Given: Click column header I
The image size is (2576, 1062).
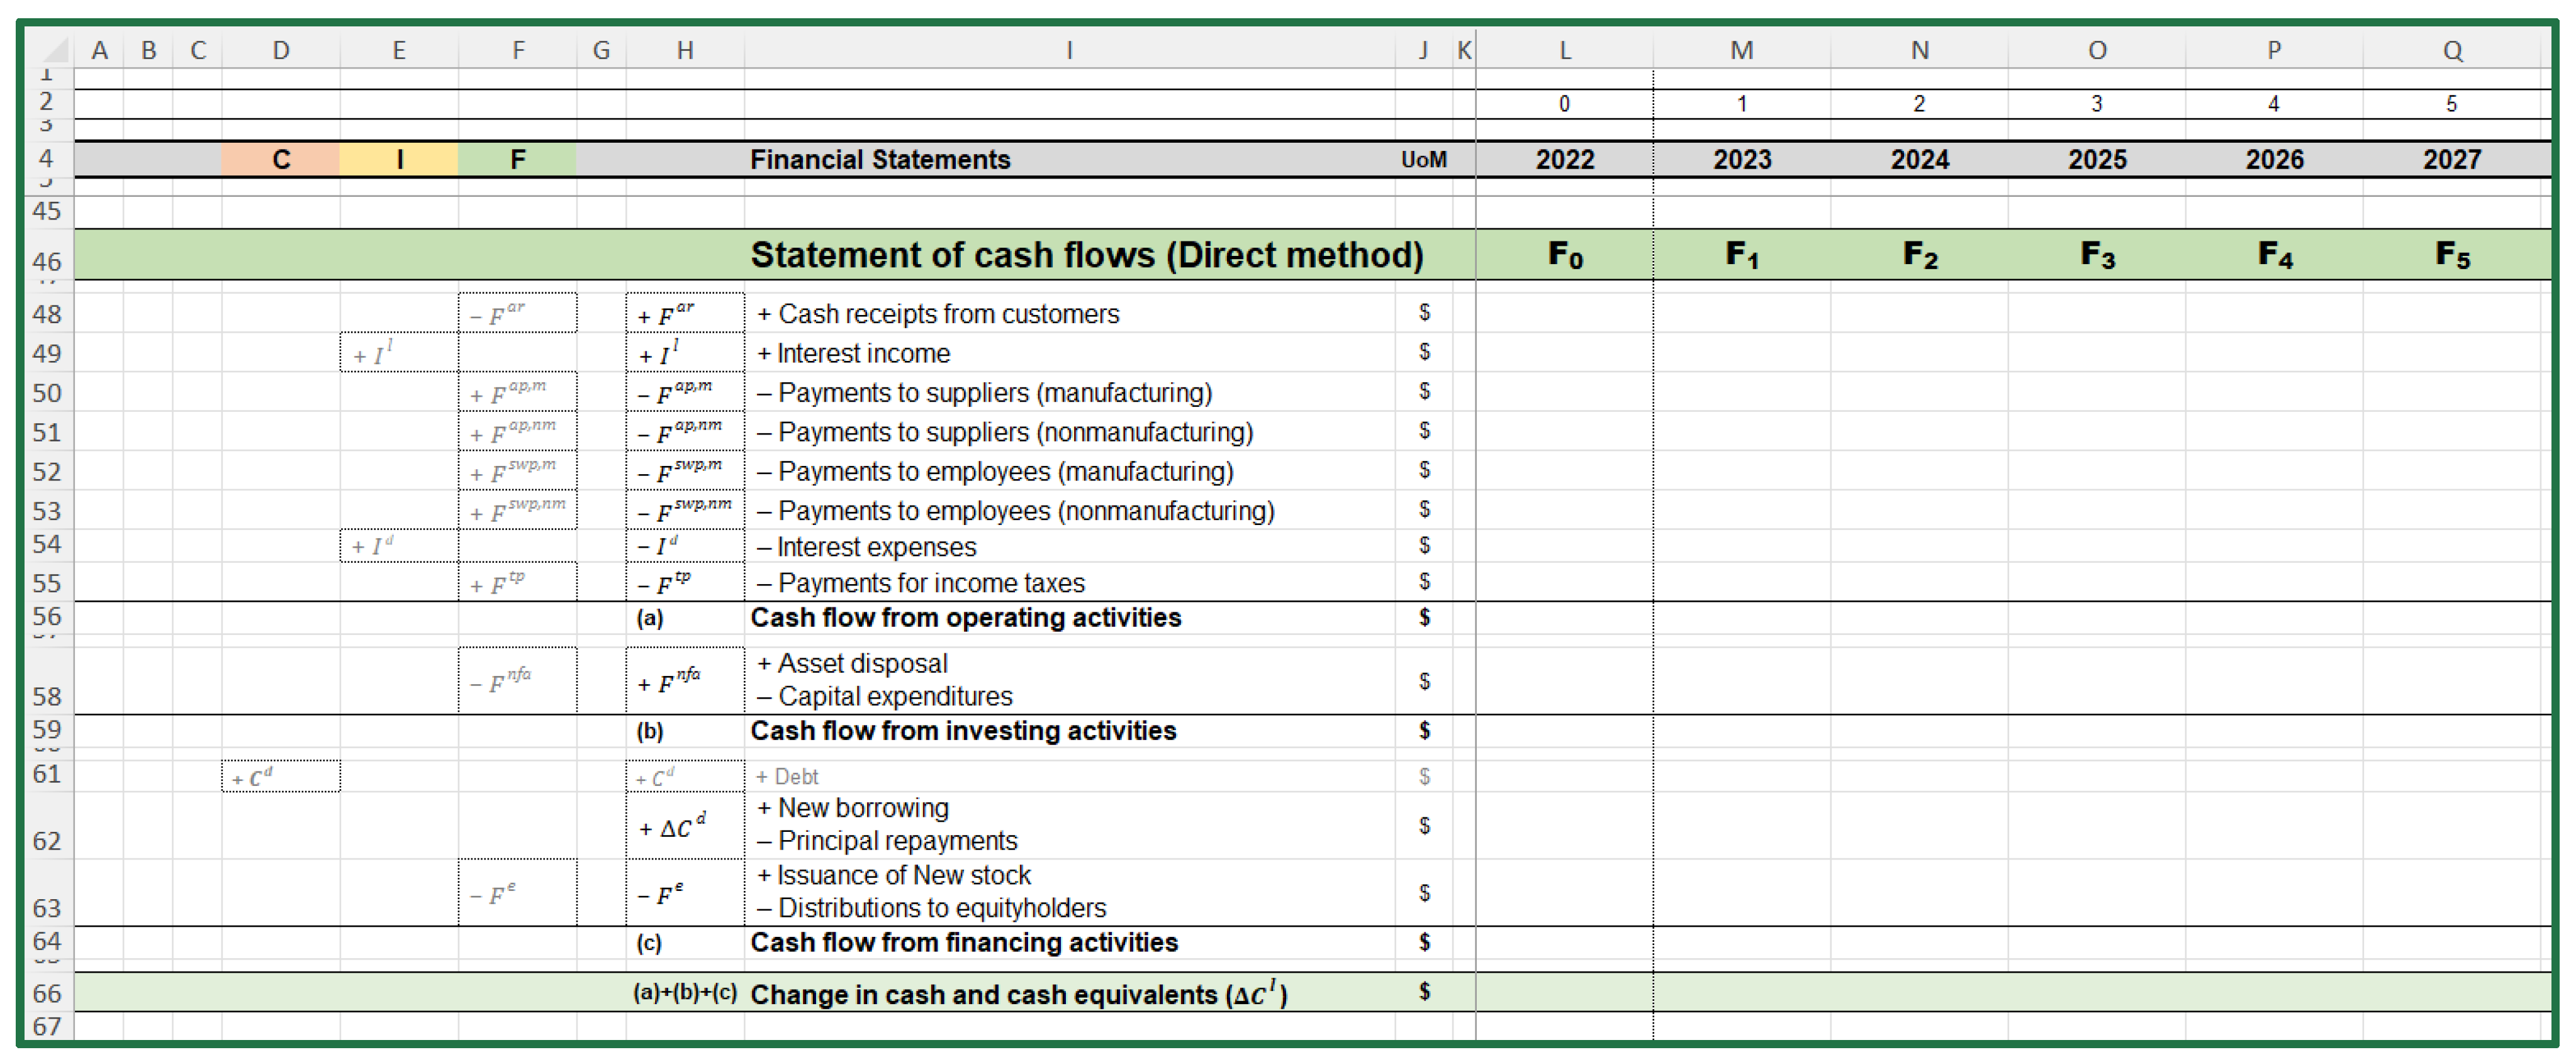Looking at the screenshot, I should (x=1069, y=49).
